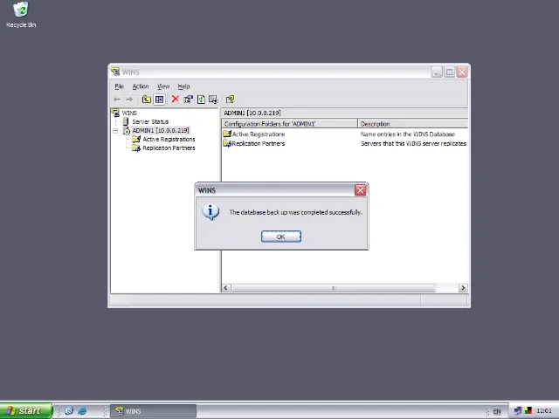Screen dimensions: 559x419
Task: Toggle the Show/Hide Console Tree icon
Action: 159,100
